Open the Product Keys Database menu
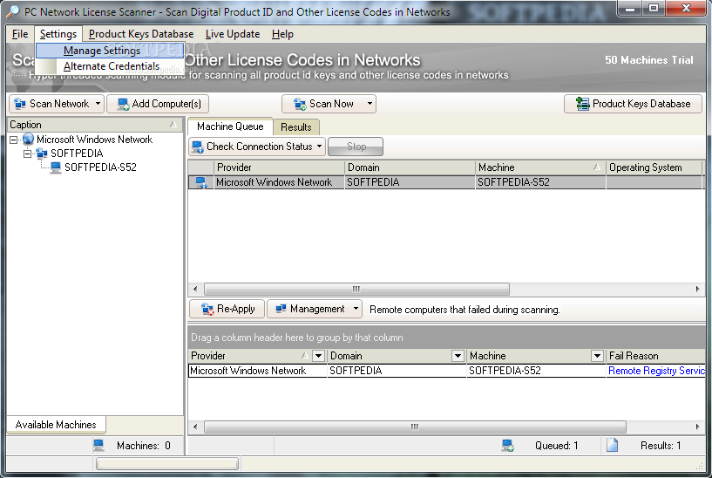This screenshot has height=478, width=712. (x=141, y=34)
